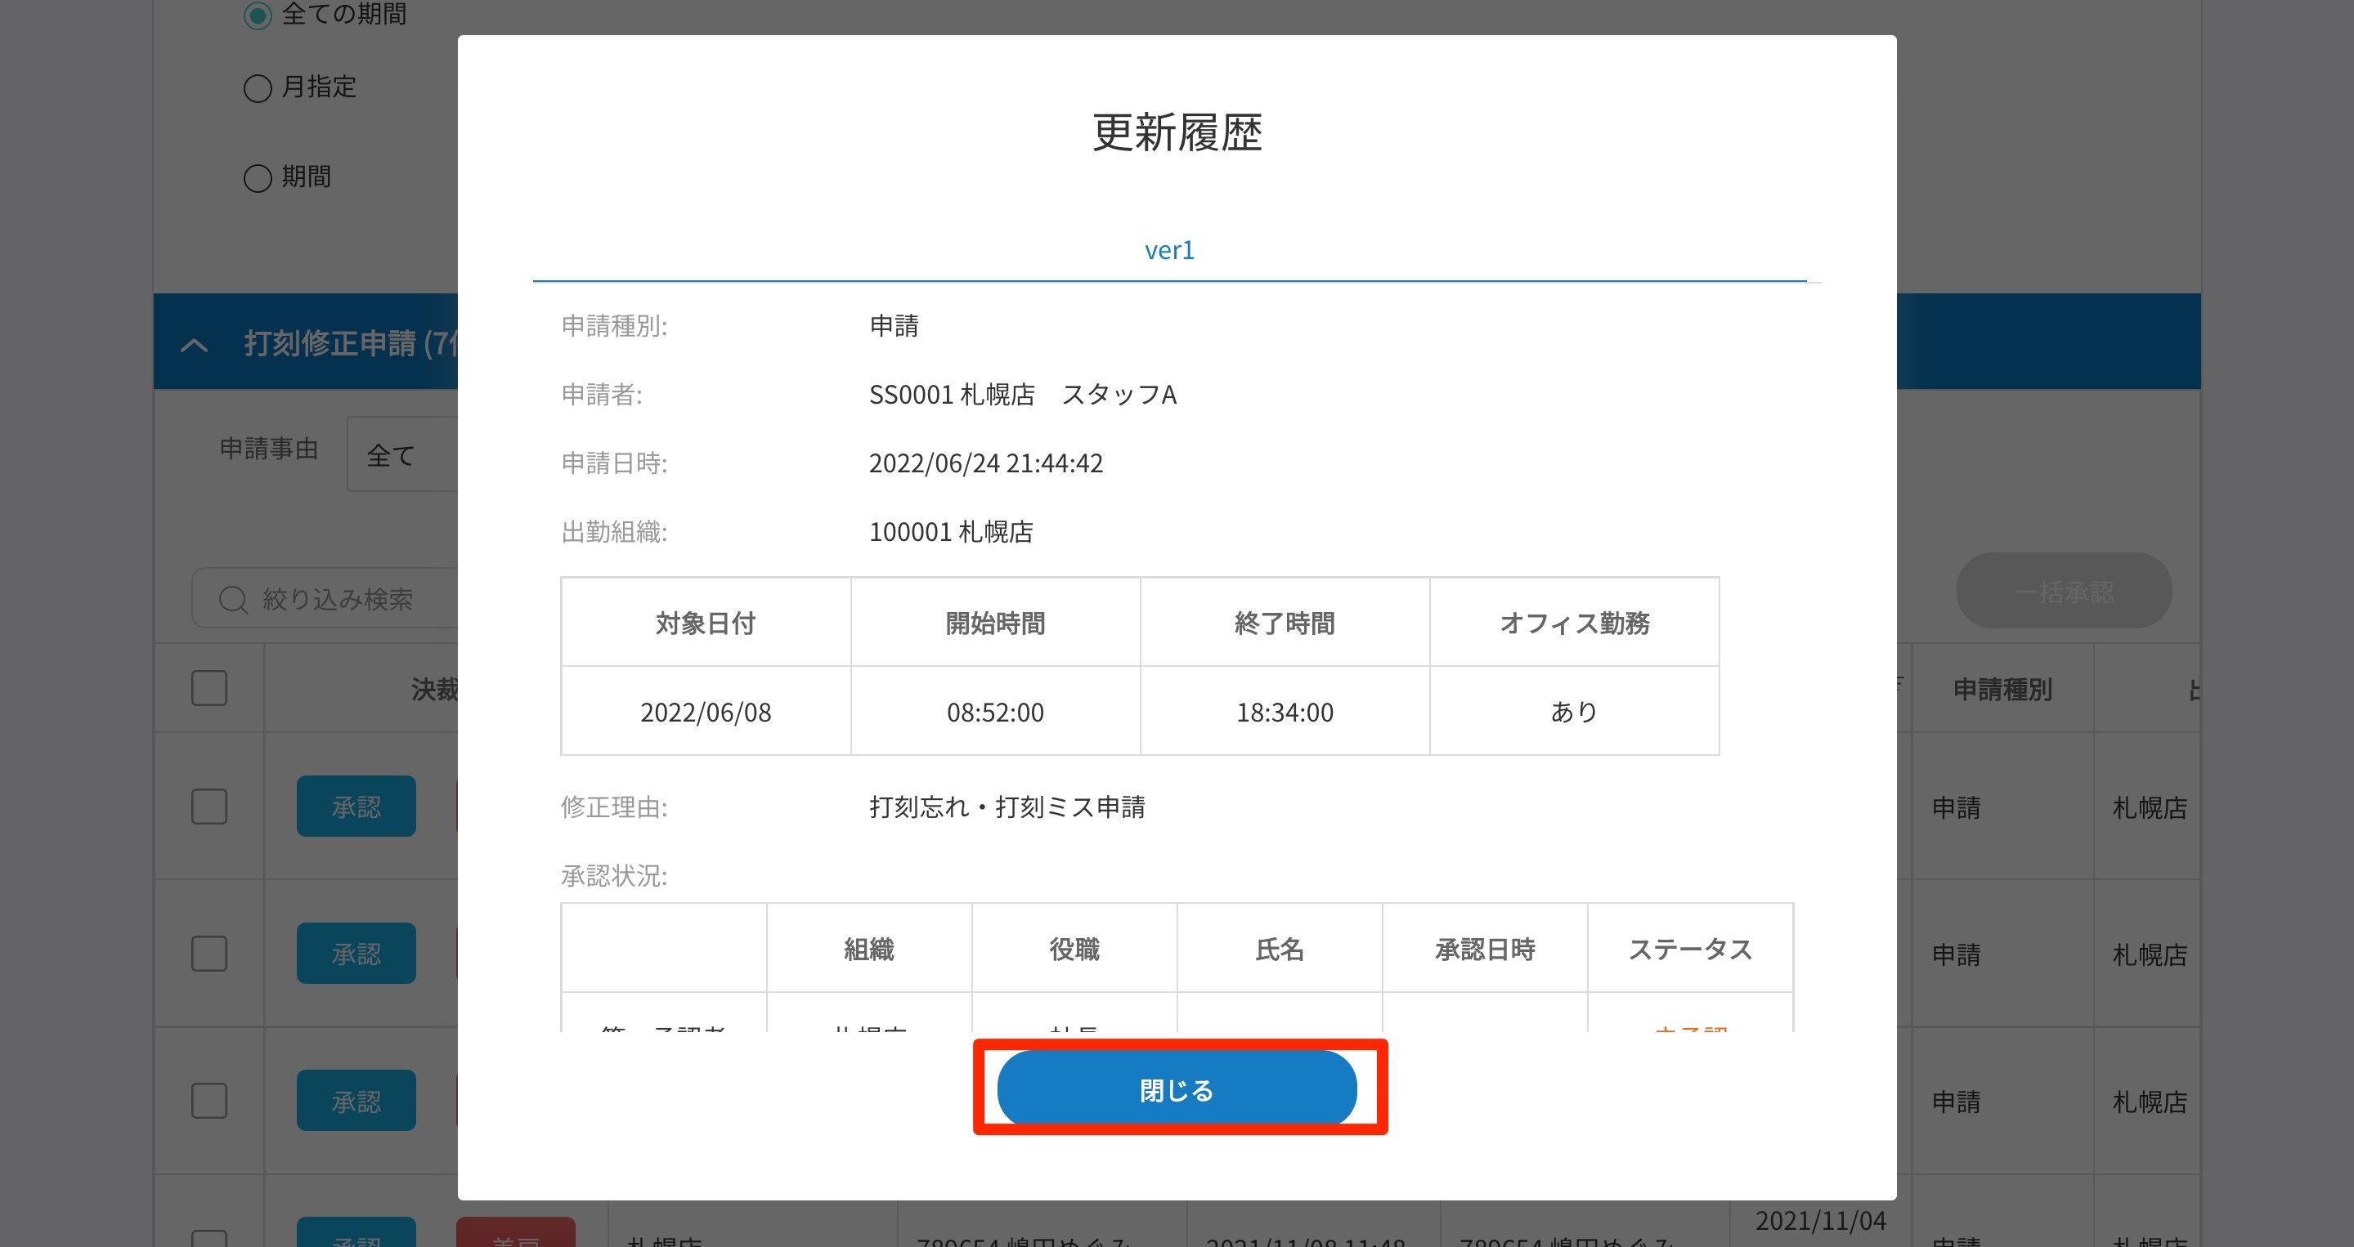Image resolution: width=2354 pixels, height=1247 pixels.
Task: Click 承認 button in second row
Action: tap(356, 954)
